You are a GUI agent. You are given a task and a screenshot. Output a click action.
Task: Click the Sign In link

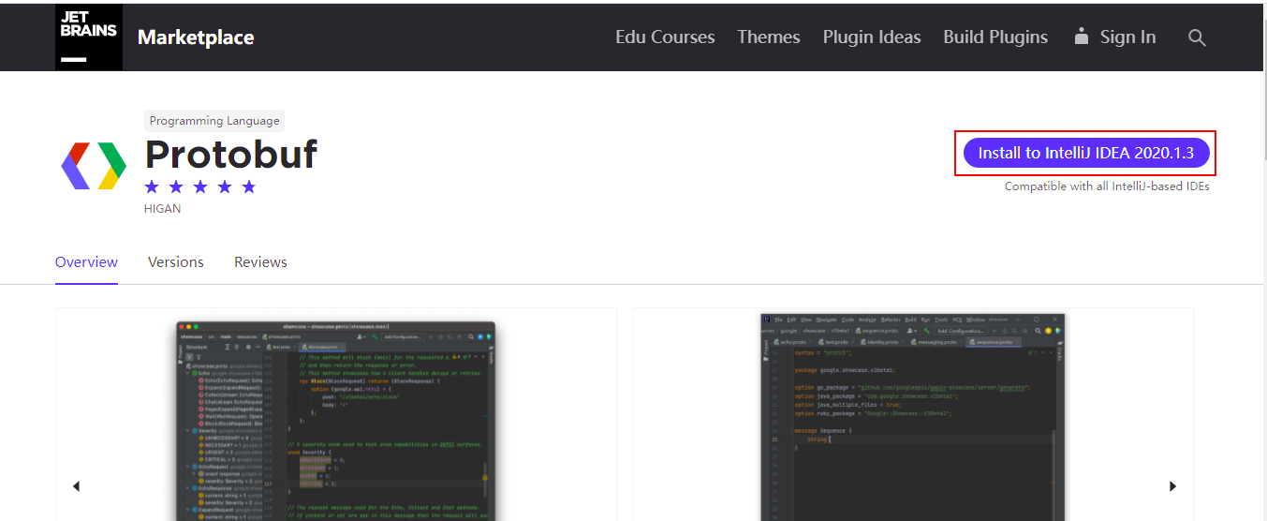[1127, 37]
